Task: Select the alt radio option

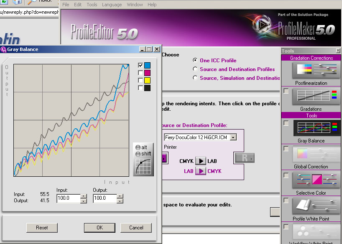Action: click(x=138, y=147)
